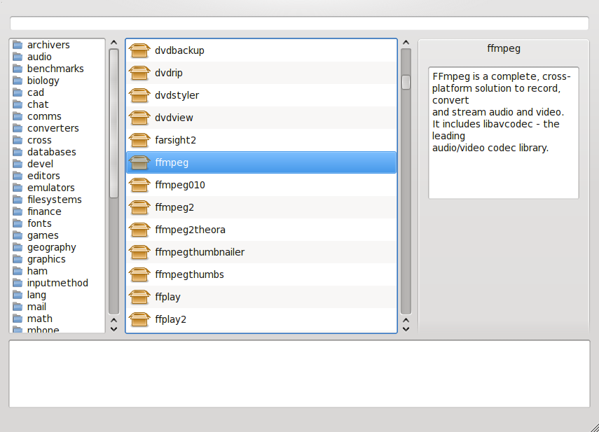Click category list scroll-up arrow at top
Screen dimensions: 599x432
coord(113,43)
